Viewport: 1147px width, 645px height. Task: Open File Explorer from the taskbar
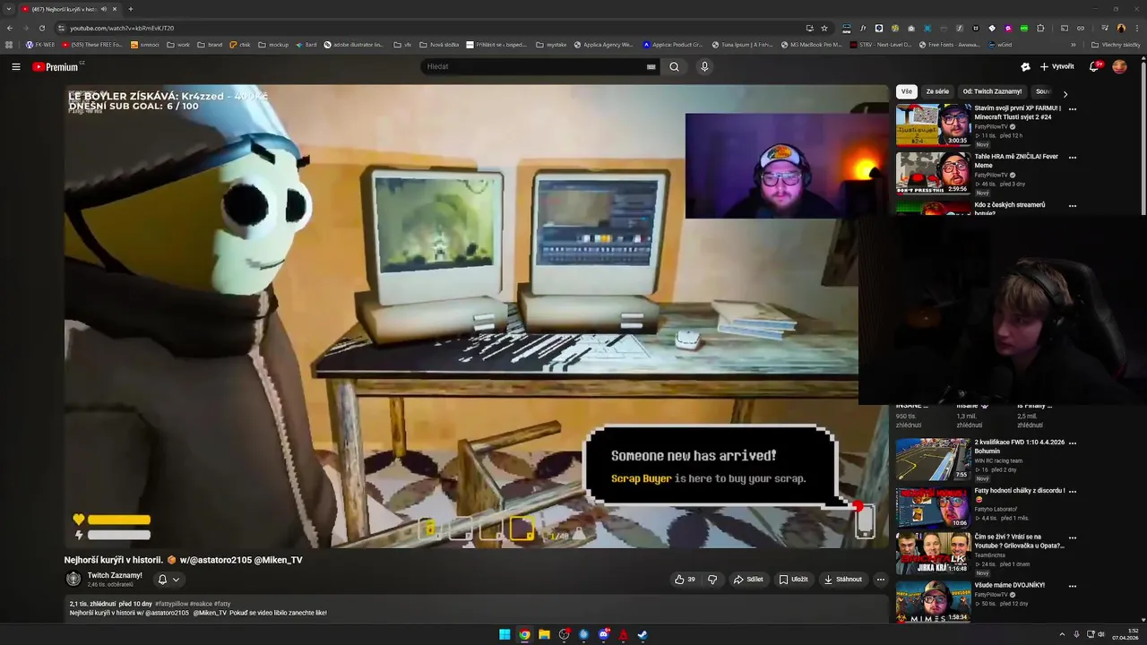point(544,635)
